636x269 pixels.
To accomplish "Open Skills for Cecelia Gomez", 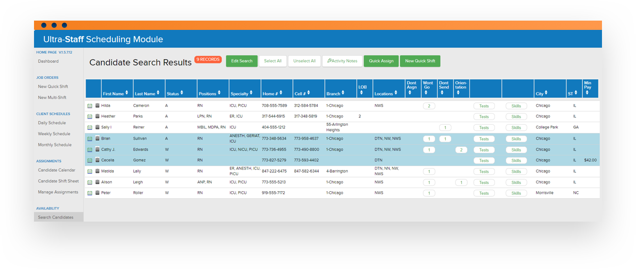I will pyautogui.click(x=516, y=160).
